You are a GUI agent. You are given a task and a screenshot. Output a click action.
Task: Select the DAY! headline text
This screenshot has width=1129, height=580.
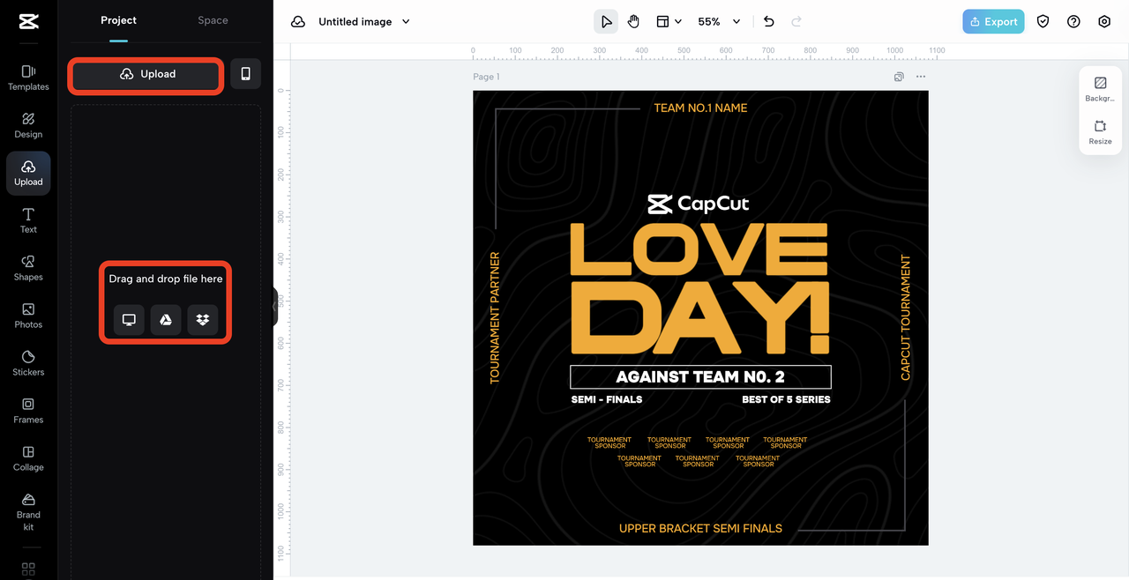click(699, 318)
